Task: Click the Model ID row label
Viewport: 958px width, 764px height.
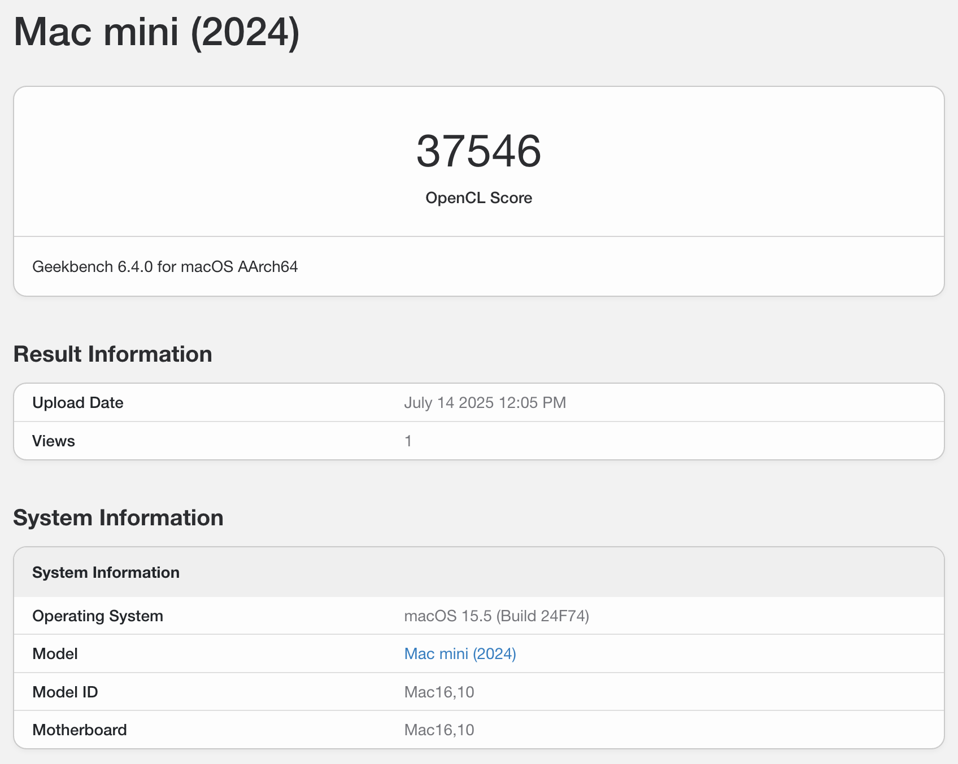Action: click(65, 692)
